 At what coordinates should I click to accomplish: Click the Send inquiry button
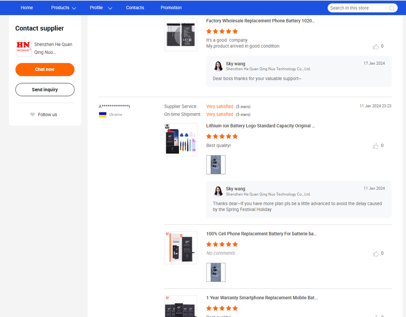[45, 90]
